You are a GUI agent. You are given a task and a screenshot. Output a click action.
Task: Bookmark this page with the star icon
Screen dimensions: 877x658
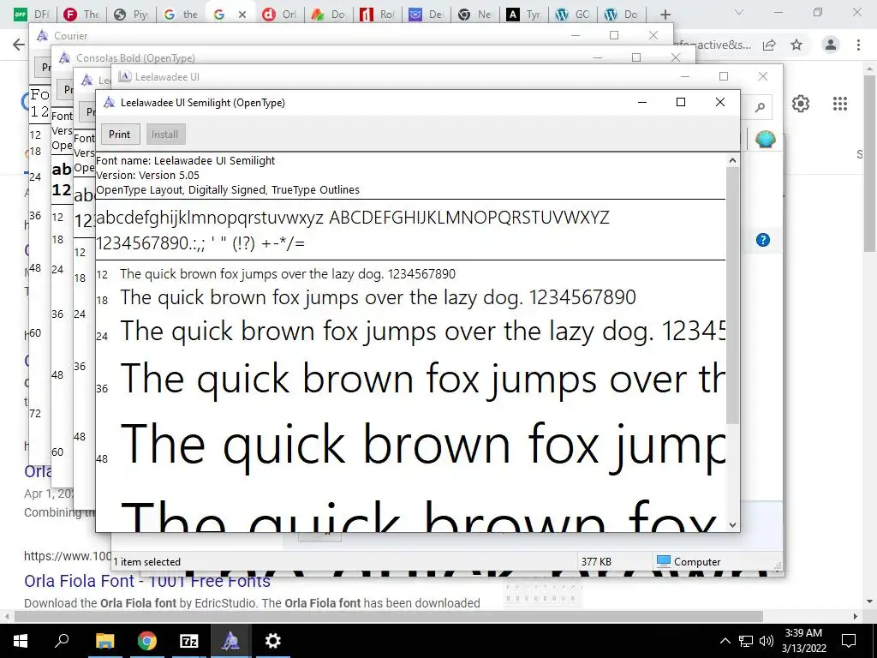coord(796,45)
